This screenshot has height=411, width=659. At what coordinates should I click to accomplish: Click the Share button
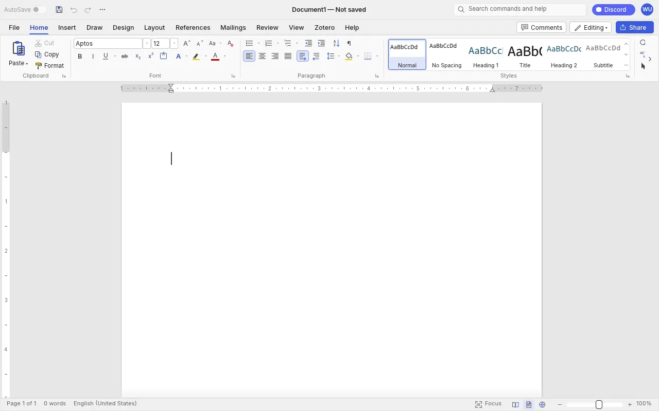click(x=634, y=28)
